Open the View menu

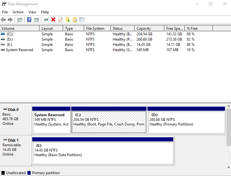[32, 12]
